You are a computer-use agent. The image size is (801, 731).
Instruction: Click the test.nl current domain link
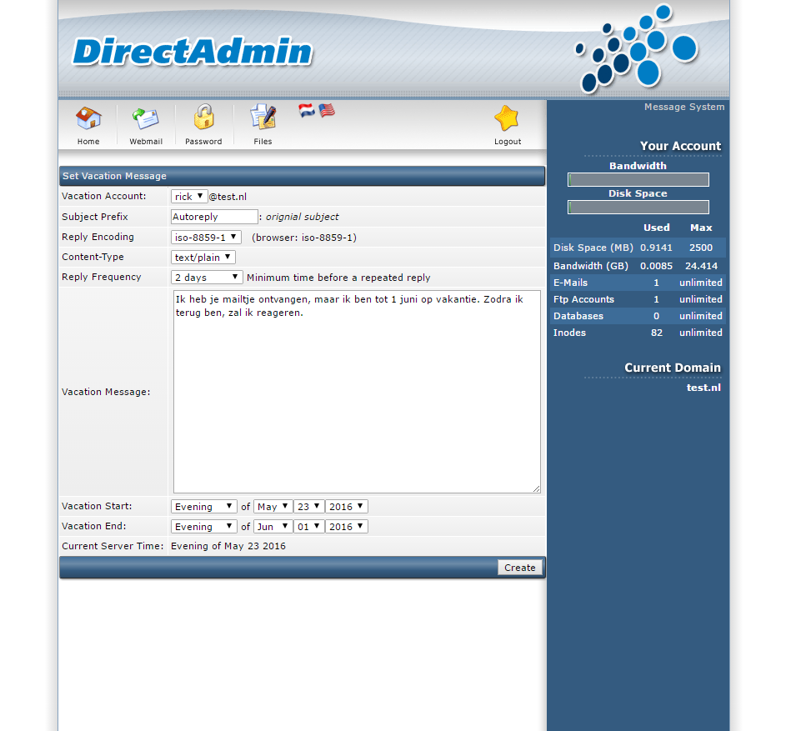click(x=703, y=388)
